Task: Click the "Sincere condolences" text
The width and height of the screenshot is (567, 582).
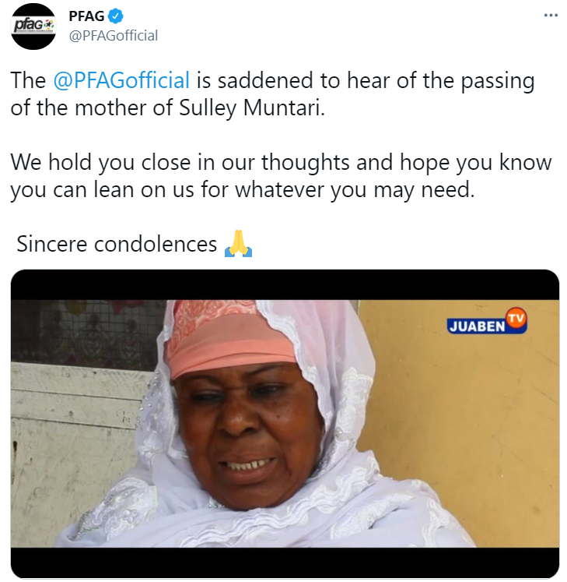Action: pos(117,244)
